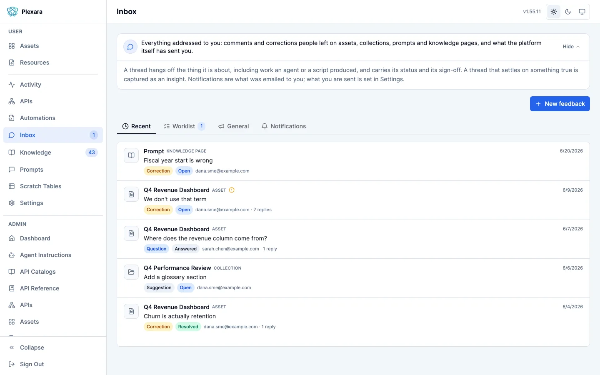Click the USER section Assets grid icon

(12, 46)
